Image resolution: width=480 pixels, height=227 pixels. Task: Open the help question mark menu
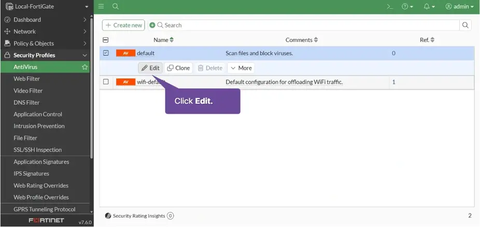tap(407, 6)
